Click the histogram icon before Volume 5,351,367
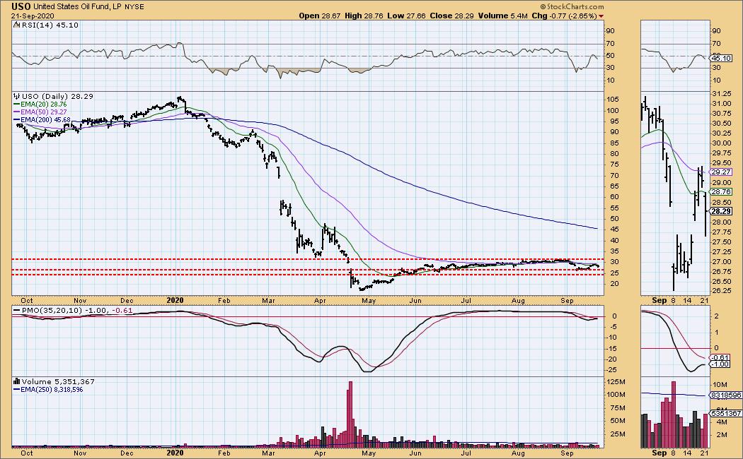The width and height of the screenshot is (743, 459). [x=16, y=381]
